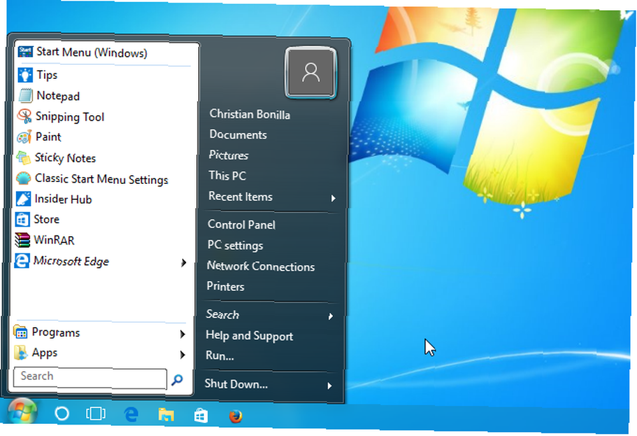Expand the Programs submenu arrow
Screen dimensions: 637x436
tap(182, 334)
